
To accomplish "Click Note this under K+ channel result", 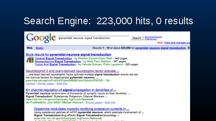I will 110,102.
